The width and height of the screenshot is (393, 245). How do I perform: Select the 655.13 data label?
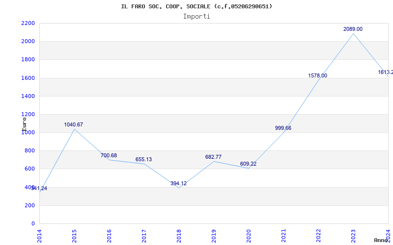point(143,160)
